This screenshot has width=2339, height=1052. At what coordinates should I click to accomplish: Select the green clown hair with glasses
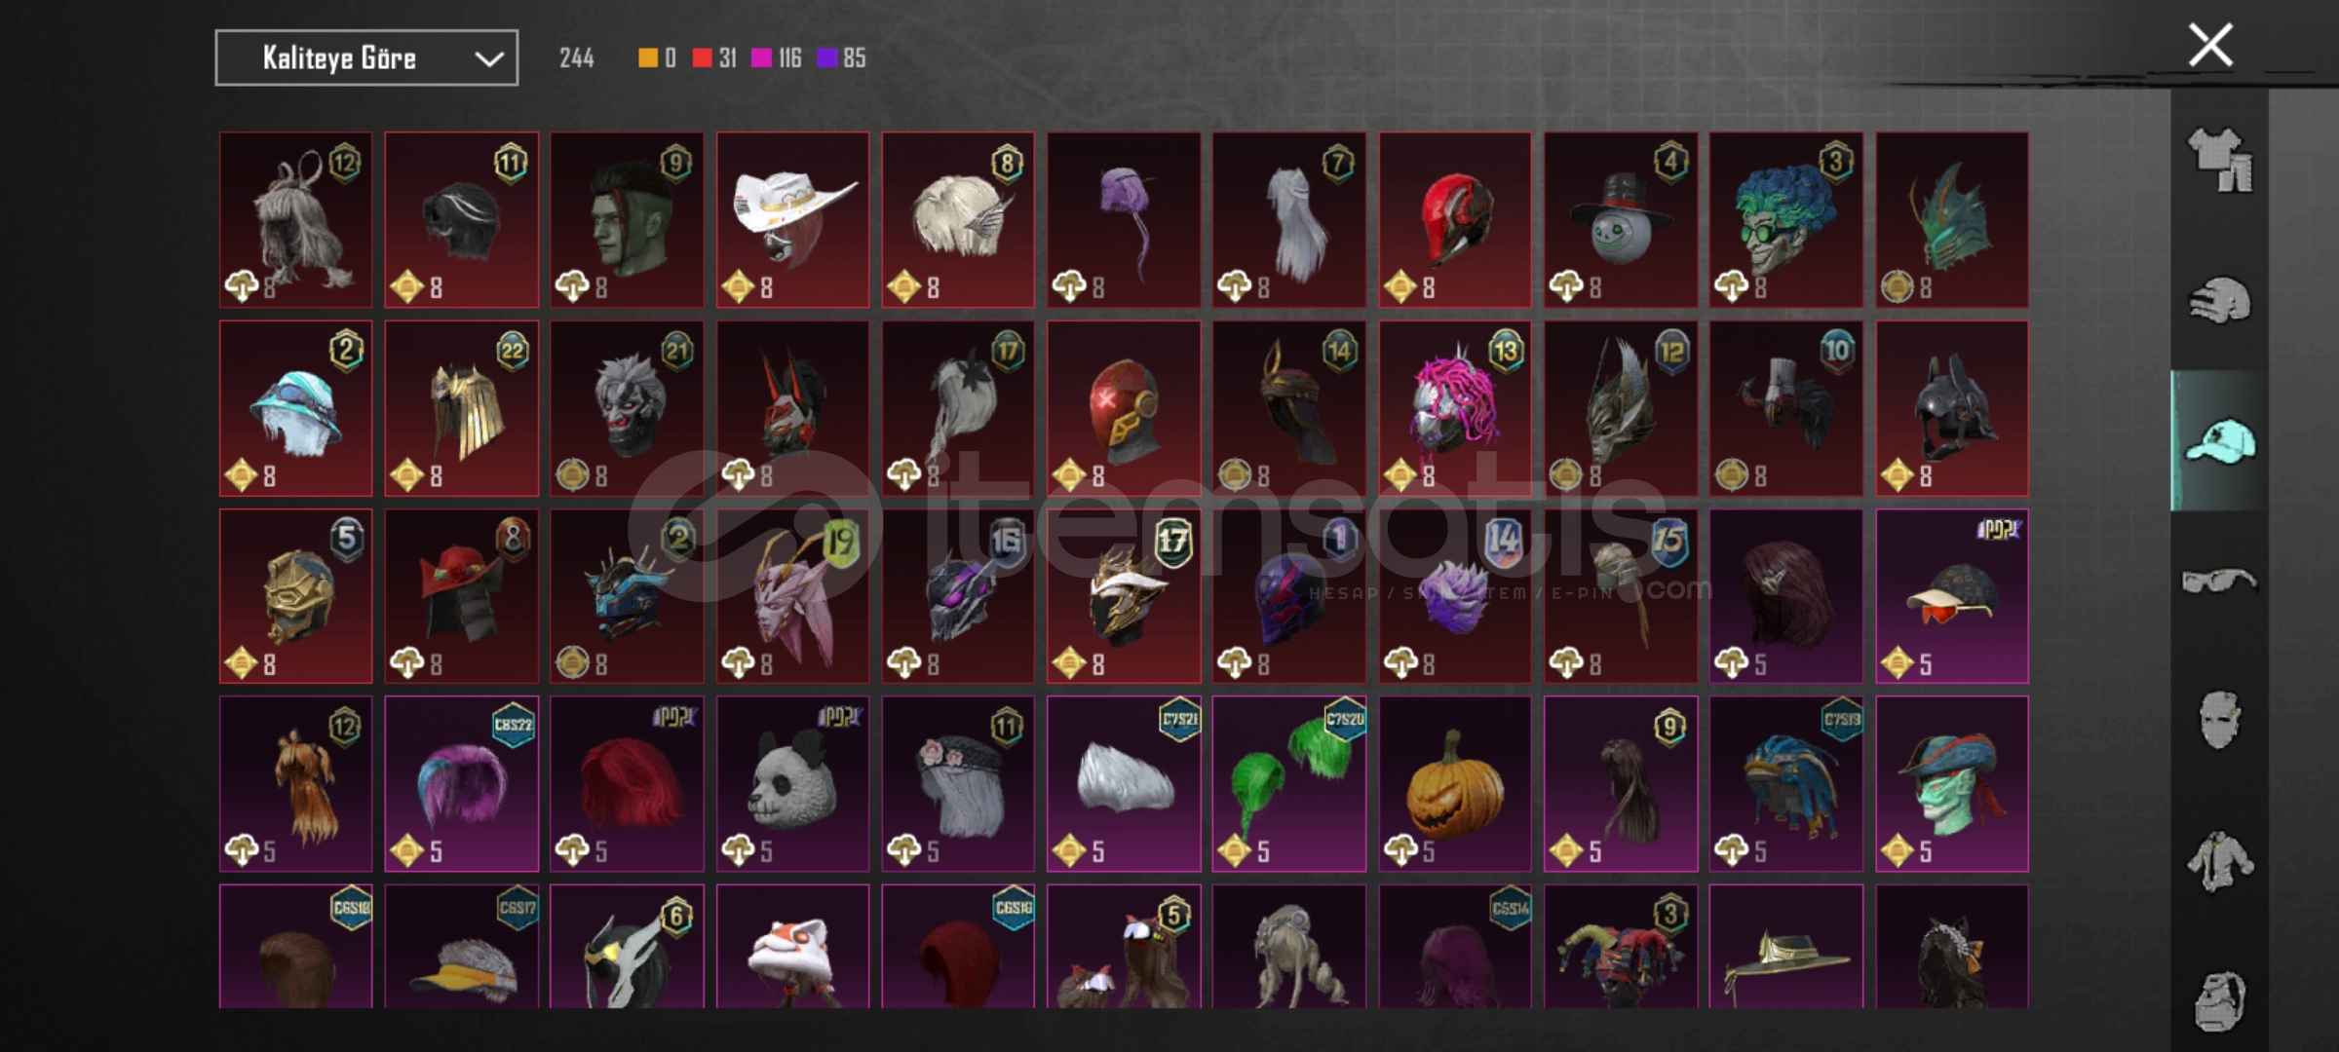tap(1786, 220)
